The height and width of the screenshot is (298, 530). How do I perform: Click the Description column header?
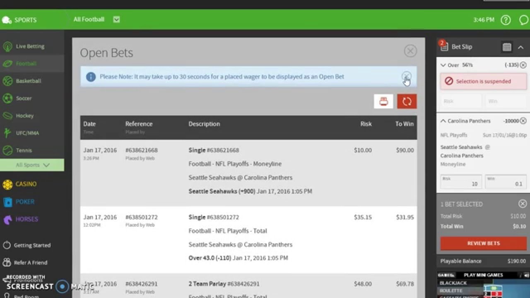(204, 124)
